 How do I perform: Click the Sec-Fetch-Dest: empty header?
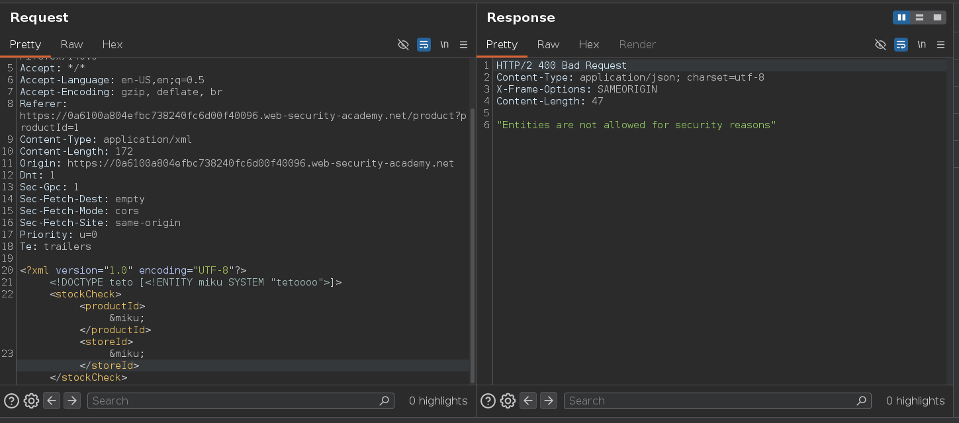82,199
